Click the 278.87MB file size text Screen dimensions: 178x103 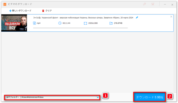tap(118, 23)
